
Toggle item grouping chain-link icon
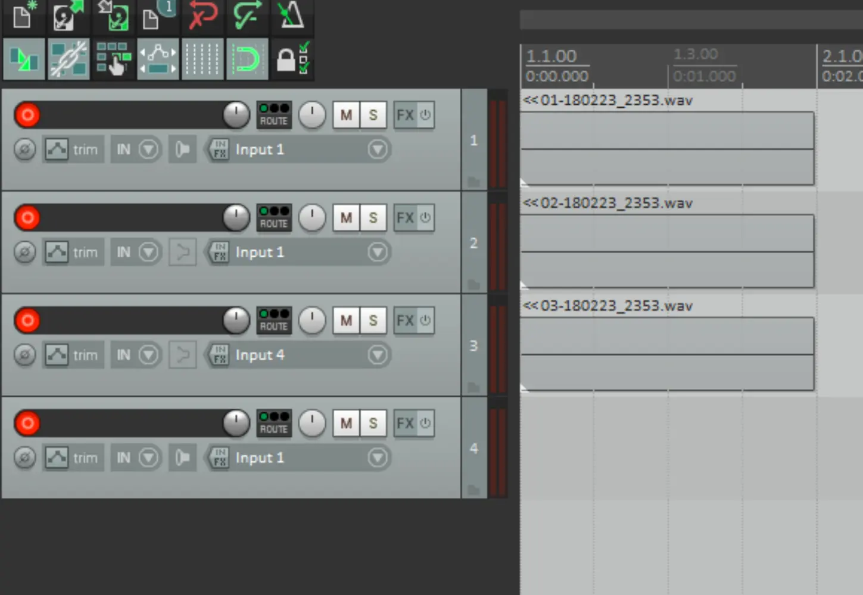(68, 60)
